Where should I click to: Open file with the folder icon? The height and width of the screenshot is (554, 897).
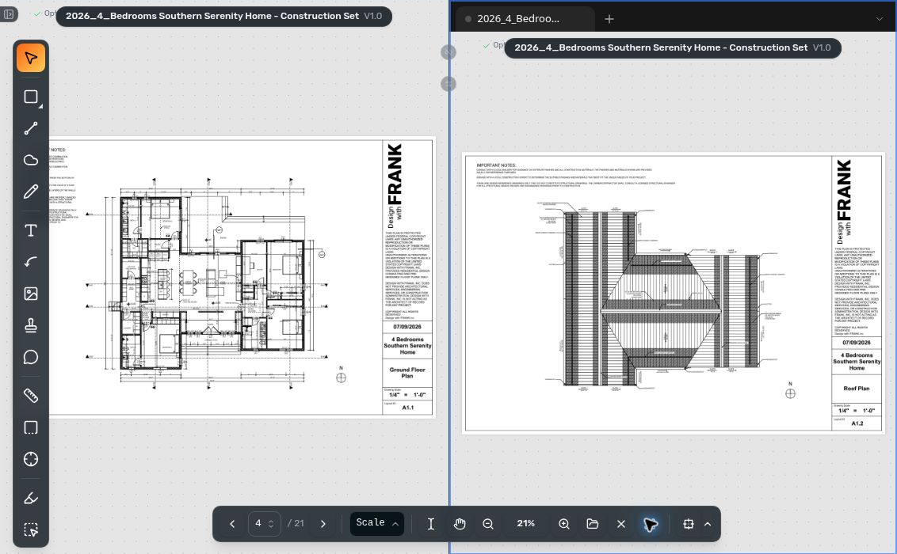[593, 524]
